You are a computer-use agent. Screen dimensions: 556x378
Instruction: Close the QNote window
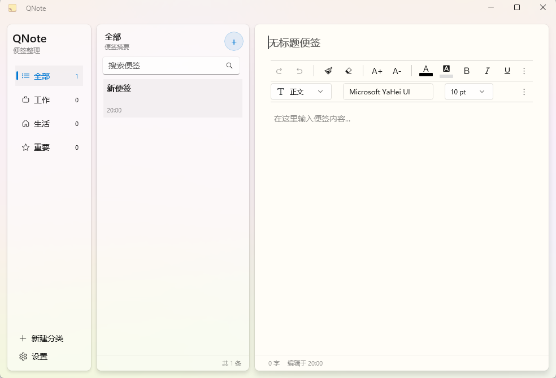pos(543,7)
